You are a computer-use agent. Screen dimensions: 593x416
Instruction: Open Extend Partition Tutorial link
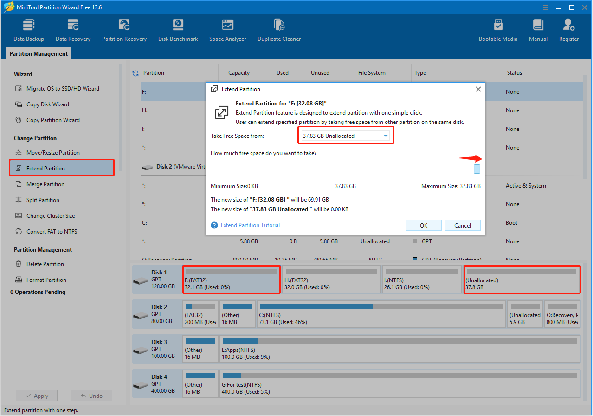(250, 225)
